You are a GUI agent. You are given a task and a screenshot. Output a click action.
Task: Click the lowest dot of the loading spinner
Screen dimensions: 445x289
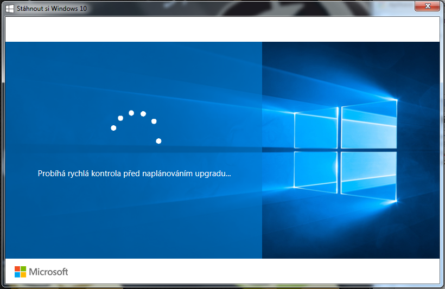point(158,141)
